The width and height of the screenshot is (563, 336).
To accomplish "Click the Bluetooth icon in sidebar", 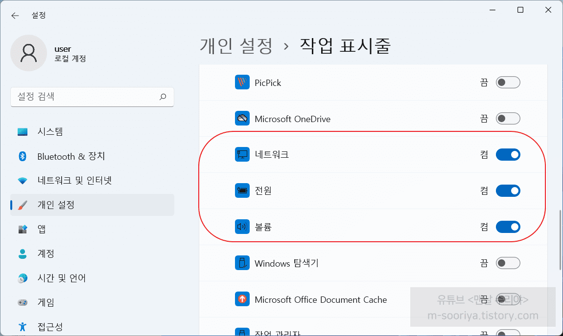I will point(23,157).
